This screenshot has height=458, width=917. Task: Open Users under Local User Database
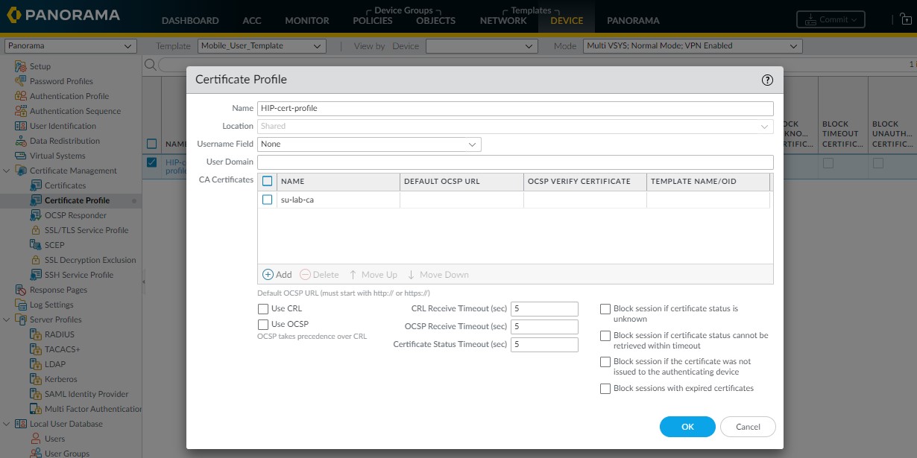coord(56,439)
